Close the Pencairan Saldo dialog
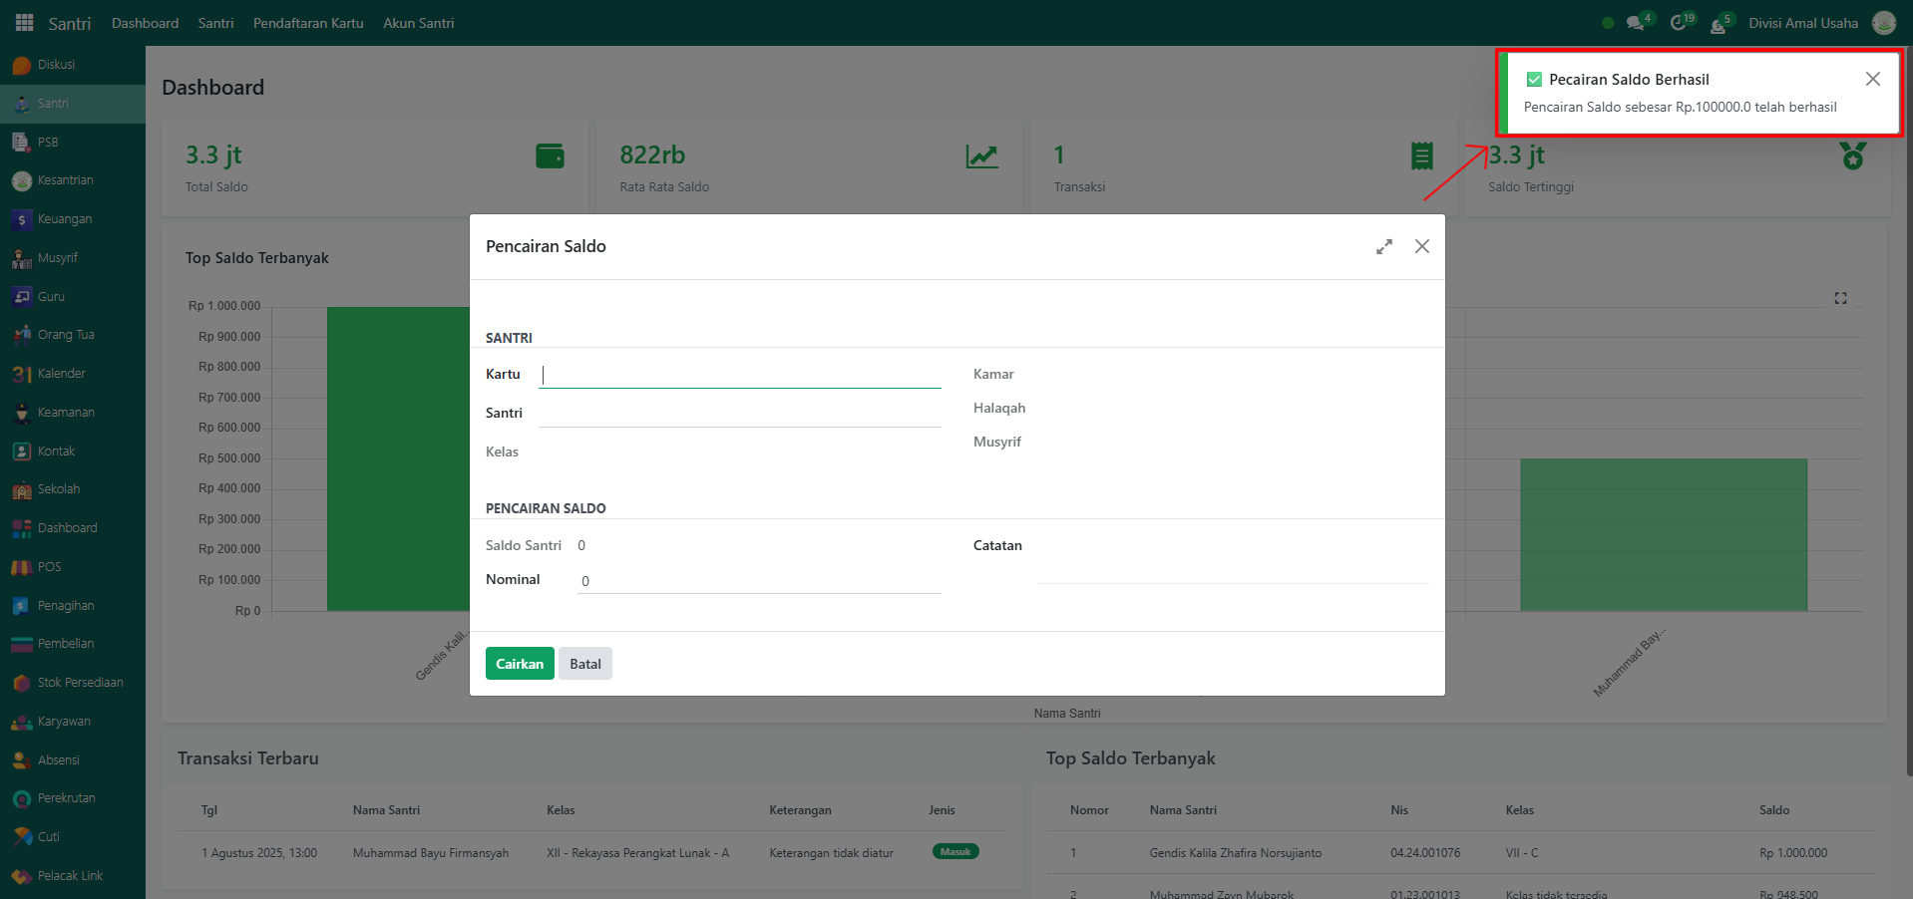The image size is (1913, 899). tap(1421, 246)
